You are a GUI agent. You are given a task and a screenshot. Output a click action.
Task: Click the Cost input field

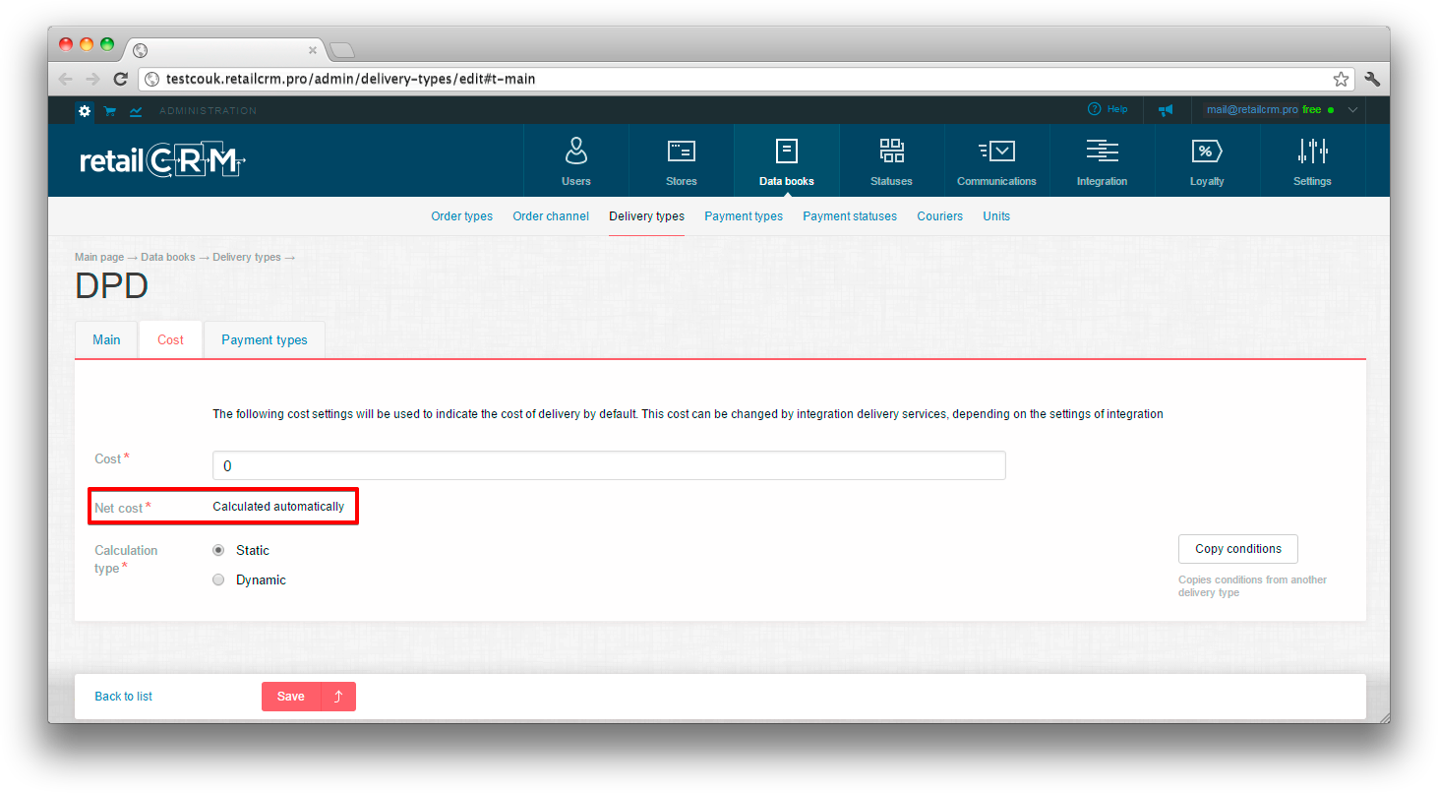click(609, 465)
